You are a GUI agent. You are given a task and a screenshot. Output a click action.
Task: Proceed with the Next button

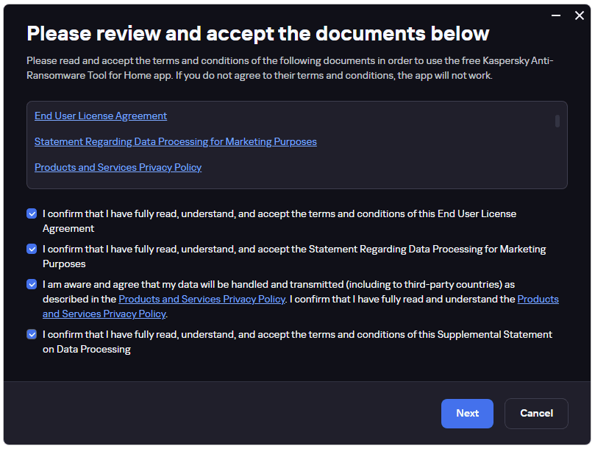click(x=467, y=413)
